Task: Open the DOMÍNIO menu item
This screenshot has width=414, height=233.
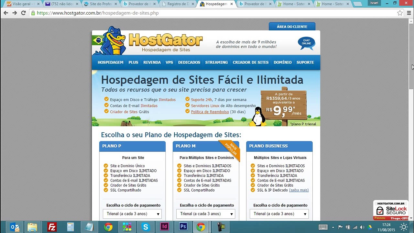Action: click(x=283, y=62)
